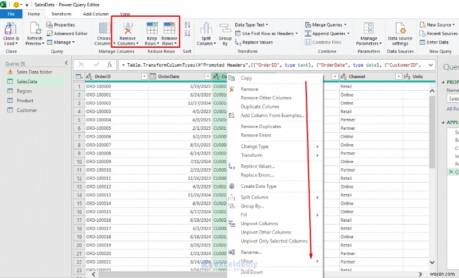459x278 pixels.
Task: Click the formula bar text field
Action: pyautogui.click(x=273, y=65)
